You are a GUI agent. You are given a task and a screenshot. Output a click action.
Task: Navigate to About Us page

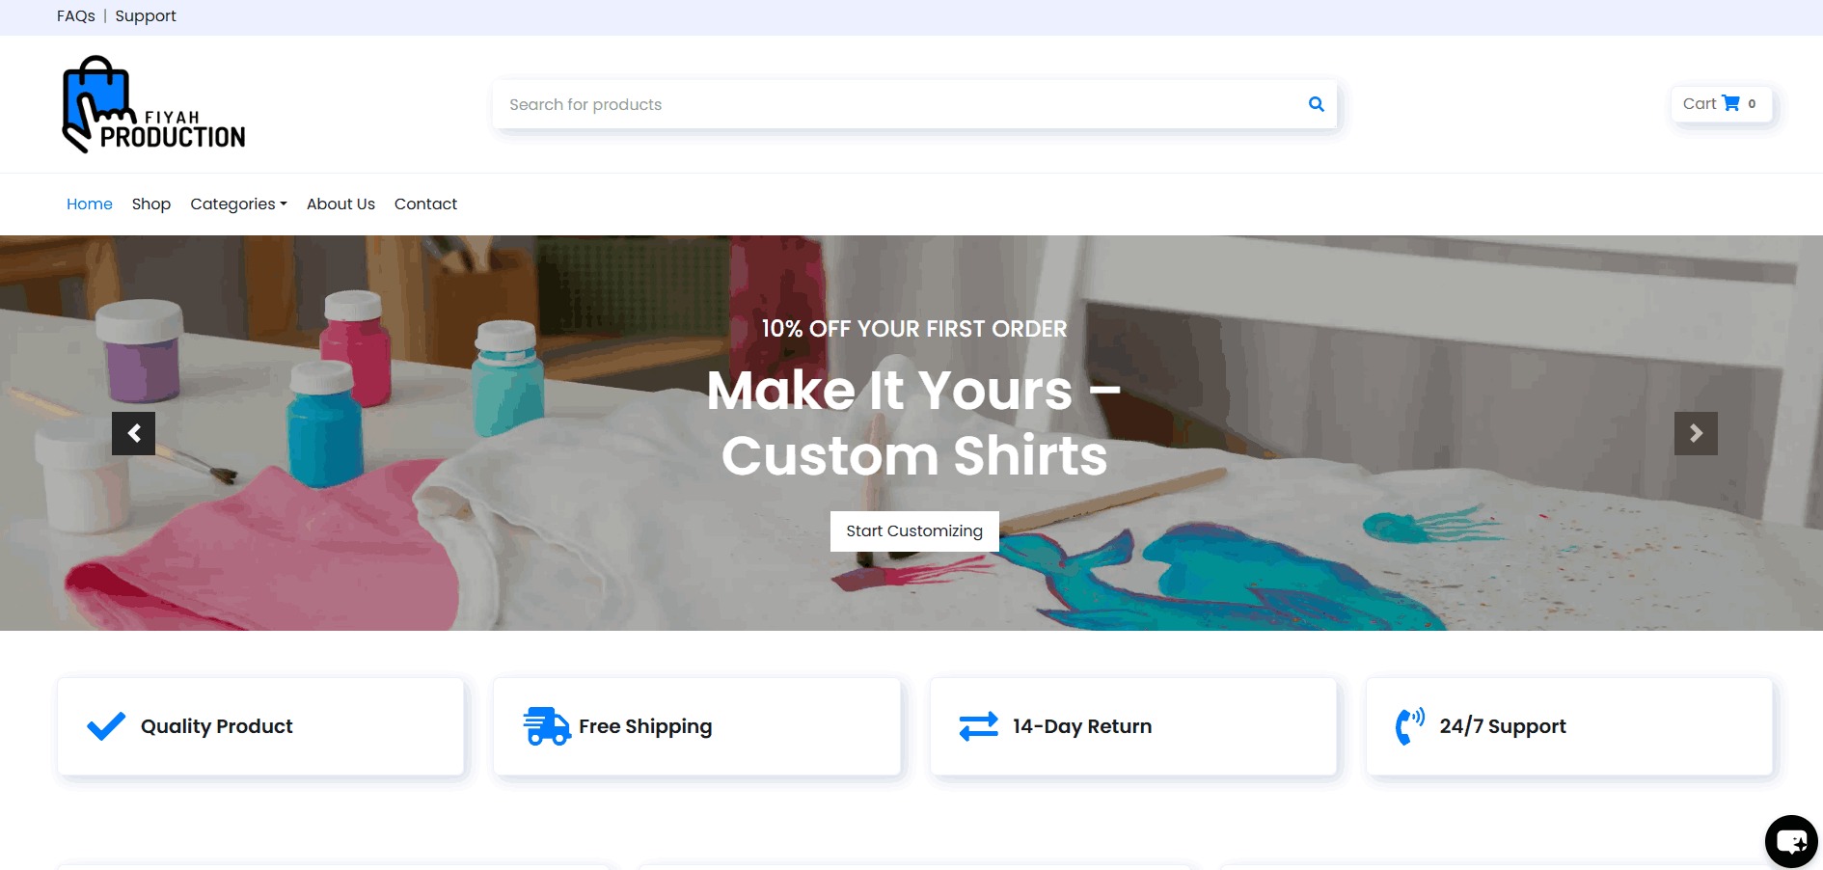coord(340,204)
